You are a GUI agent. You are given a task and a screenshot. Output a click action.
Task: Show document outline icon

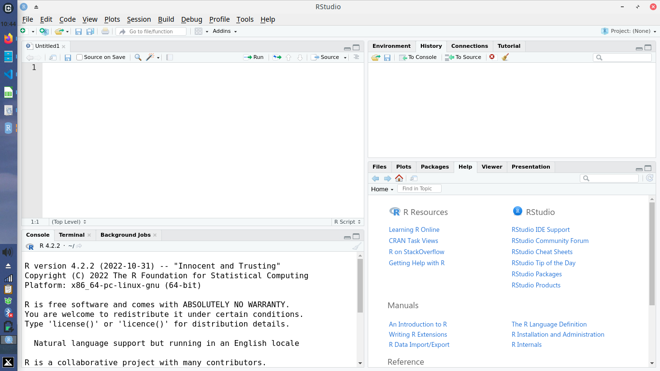pos(356,57)
